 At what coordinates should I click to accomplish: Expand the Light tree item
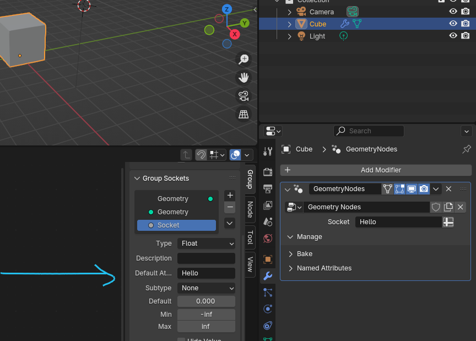pos(289,36)
